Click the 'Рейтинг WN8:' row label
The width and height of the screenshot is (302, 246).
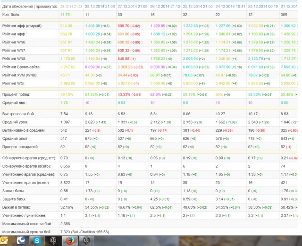[x=14, y=59]
